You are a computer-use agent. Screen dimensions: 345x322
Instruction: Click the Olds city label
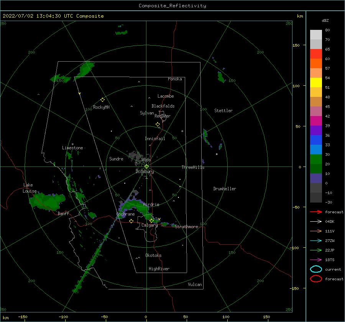(x=146, y=160)
